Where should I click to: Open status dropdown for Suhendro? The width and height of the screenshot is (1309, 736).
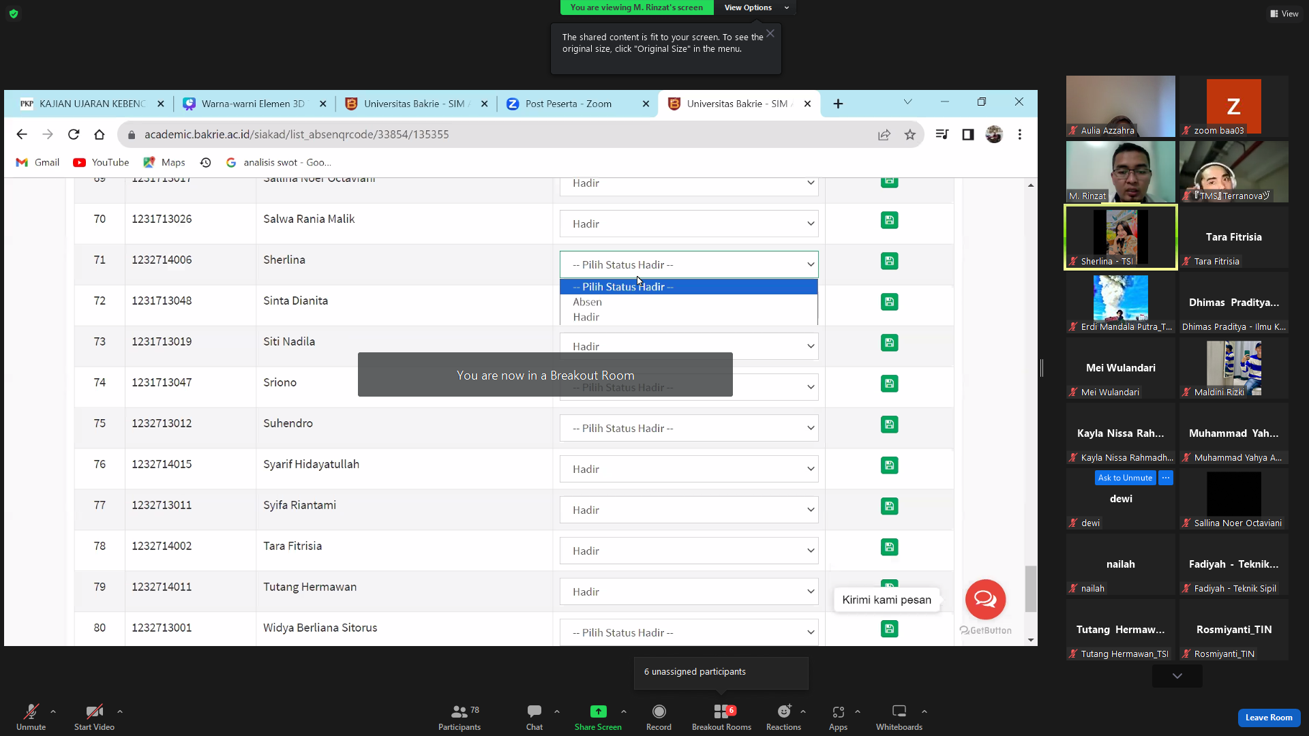689,428
